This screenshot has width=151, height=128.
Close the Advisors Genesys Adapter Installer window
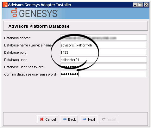(x=146, y=5)
